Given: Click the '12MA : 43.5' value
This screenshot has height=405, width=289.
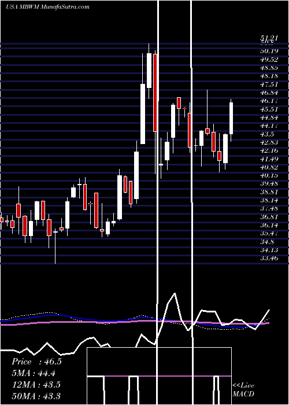Looking at the screenshot, I should [36, 385].
